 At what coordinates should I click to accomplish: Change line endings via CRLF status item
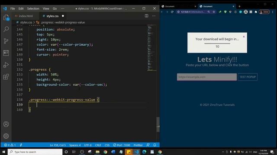pyautogui.click(x=98, y=145)
